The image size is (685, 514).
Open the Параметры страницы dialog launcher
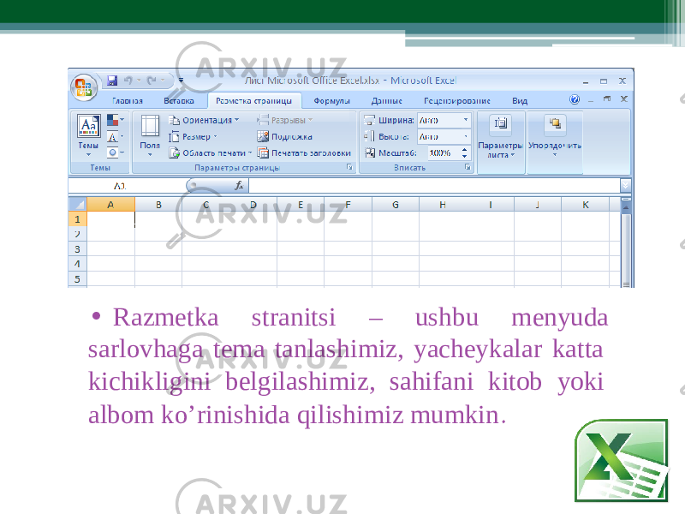pos(349,167)
